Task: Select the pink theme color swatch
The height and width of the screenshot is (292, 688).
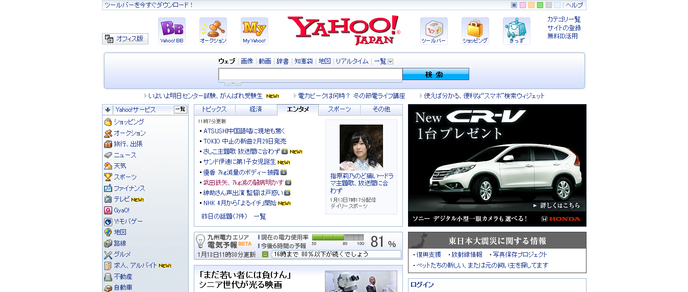Action: pyautogui.click(x=523, y=5)
